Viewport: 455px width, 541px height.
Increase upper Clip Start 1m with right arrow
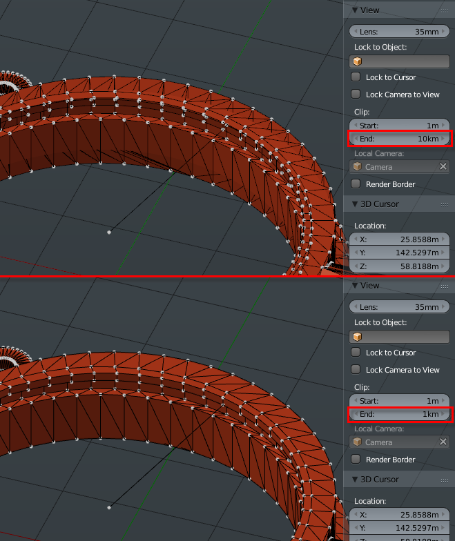[443, 126]
